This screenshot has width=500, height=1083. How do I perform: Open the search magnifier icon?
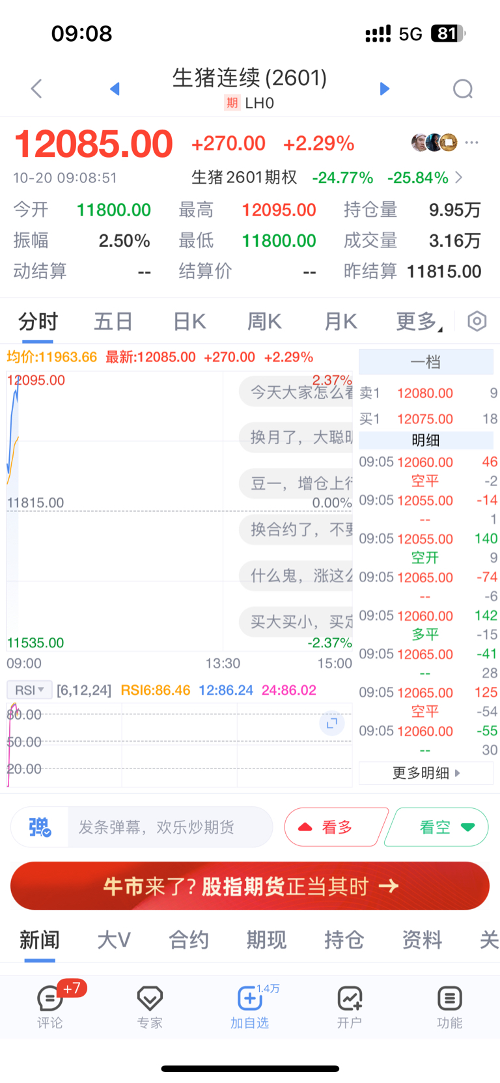click(x=463, y=89)
